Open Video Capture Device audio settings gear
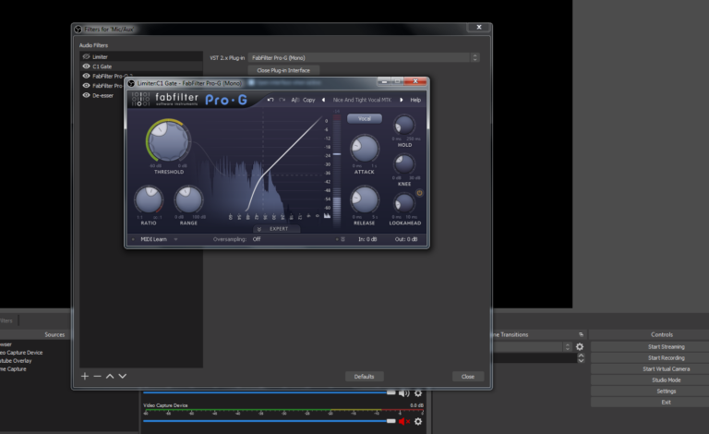The width and height of the screenshot is (709, 434). [417, 421]
